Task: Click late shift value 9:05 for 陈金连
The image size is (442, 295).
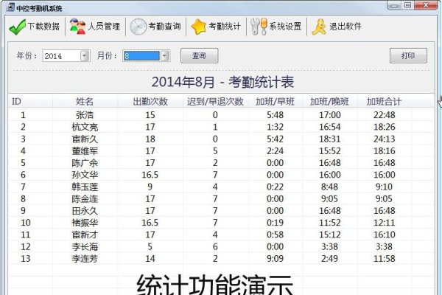Action: click(x=329, y=198)
